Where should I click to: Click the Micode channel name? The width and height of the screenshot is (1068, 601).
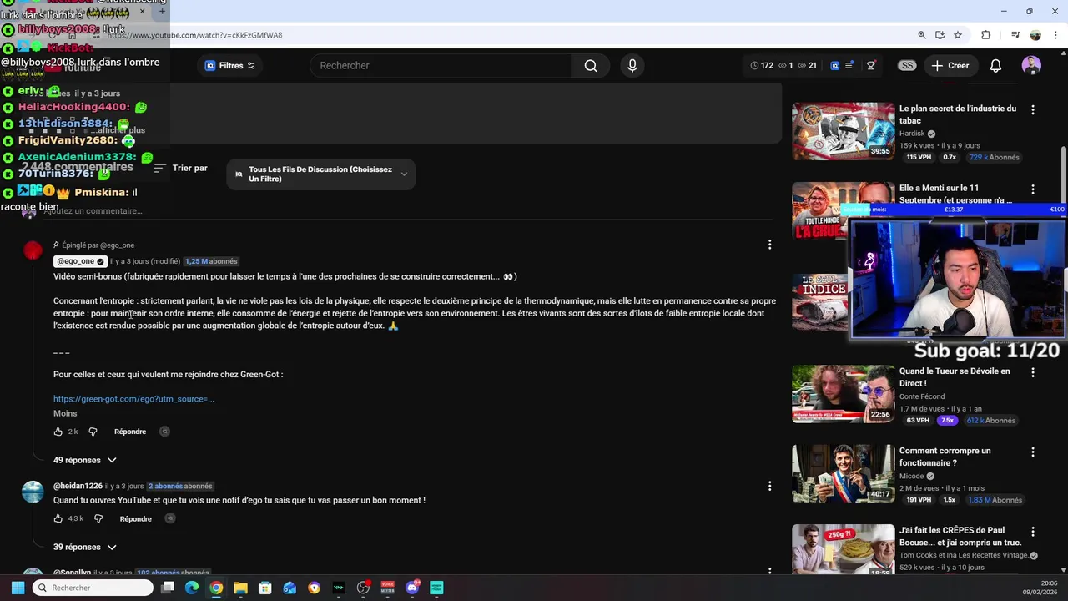[x=911, y=476]
